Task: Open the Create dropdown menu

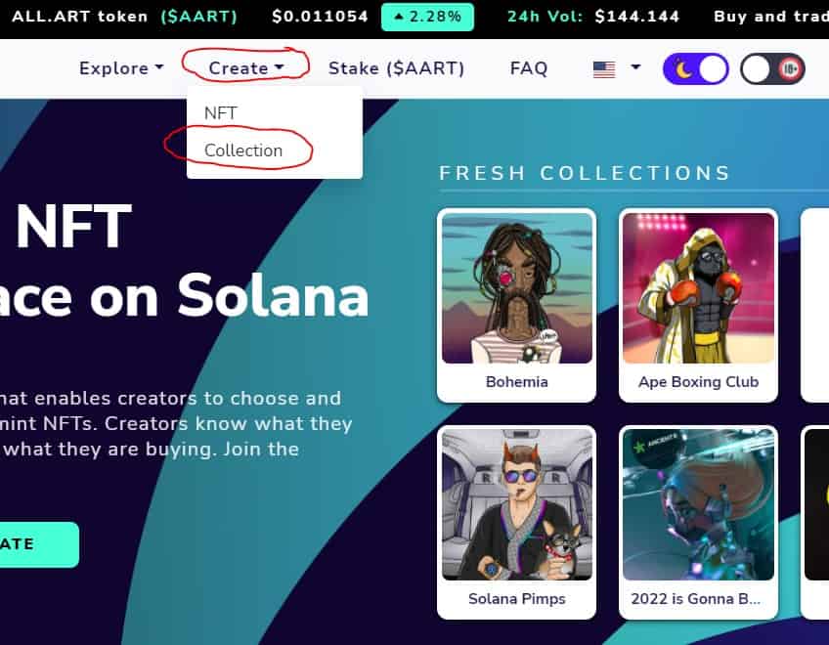Action: point(246,68)
